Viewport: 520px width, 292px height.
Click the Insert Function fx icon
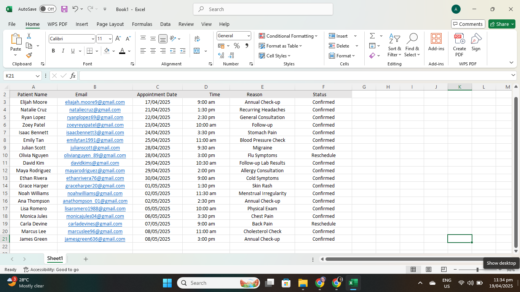pyautogui.click(x=73, y=76)
